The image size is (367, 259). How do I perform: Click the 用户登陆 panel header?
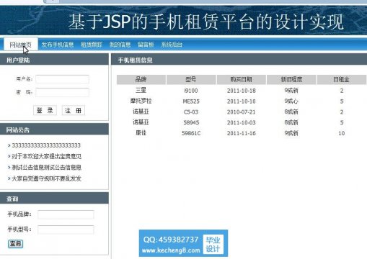(54, 60)
